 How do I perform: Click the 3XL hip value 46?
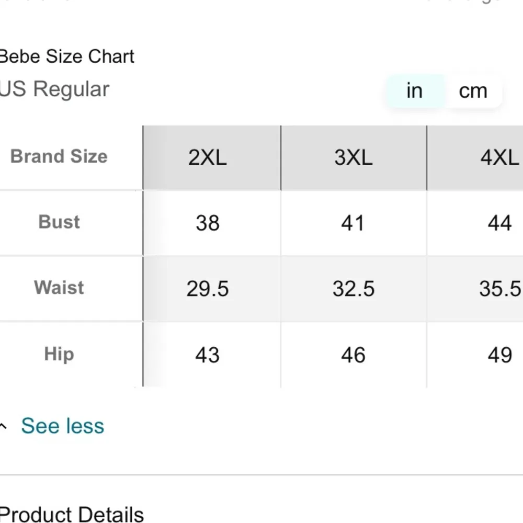coord(353,355)
